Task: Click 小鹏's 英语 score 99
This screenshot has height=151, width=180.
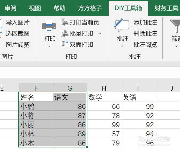Action: tap(138, 106)
